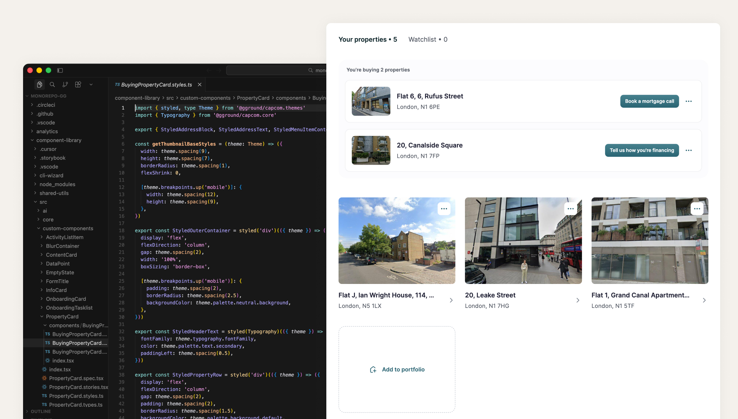
Task: Open the Extensions view icon
Action: tap(78, 84)
